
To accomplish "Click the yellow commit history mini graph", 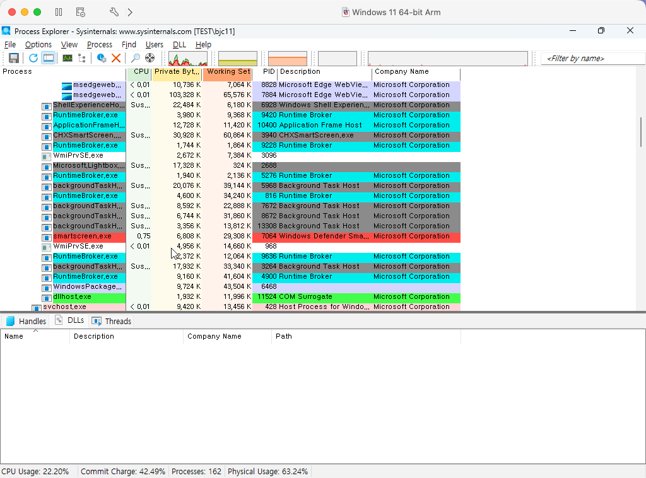I will coord(238,59).
